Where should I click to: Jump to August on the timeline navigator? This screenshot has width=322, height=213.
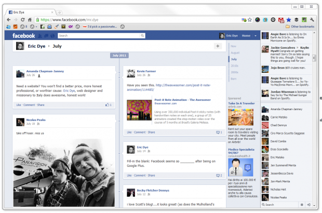[235, 53]
